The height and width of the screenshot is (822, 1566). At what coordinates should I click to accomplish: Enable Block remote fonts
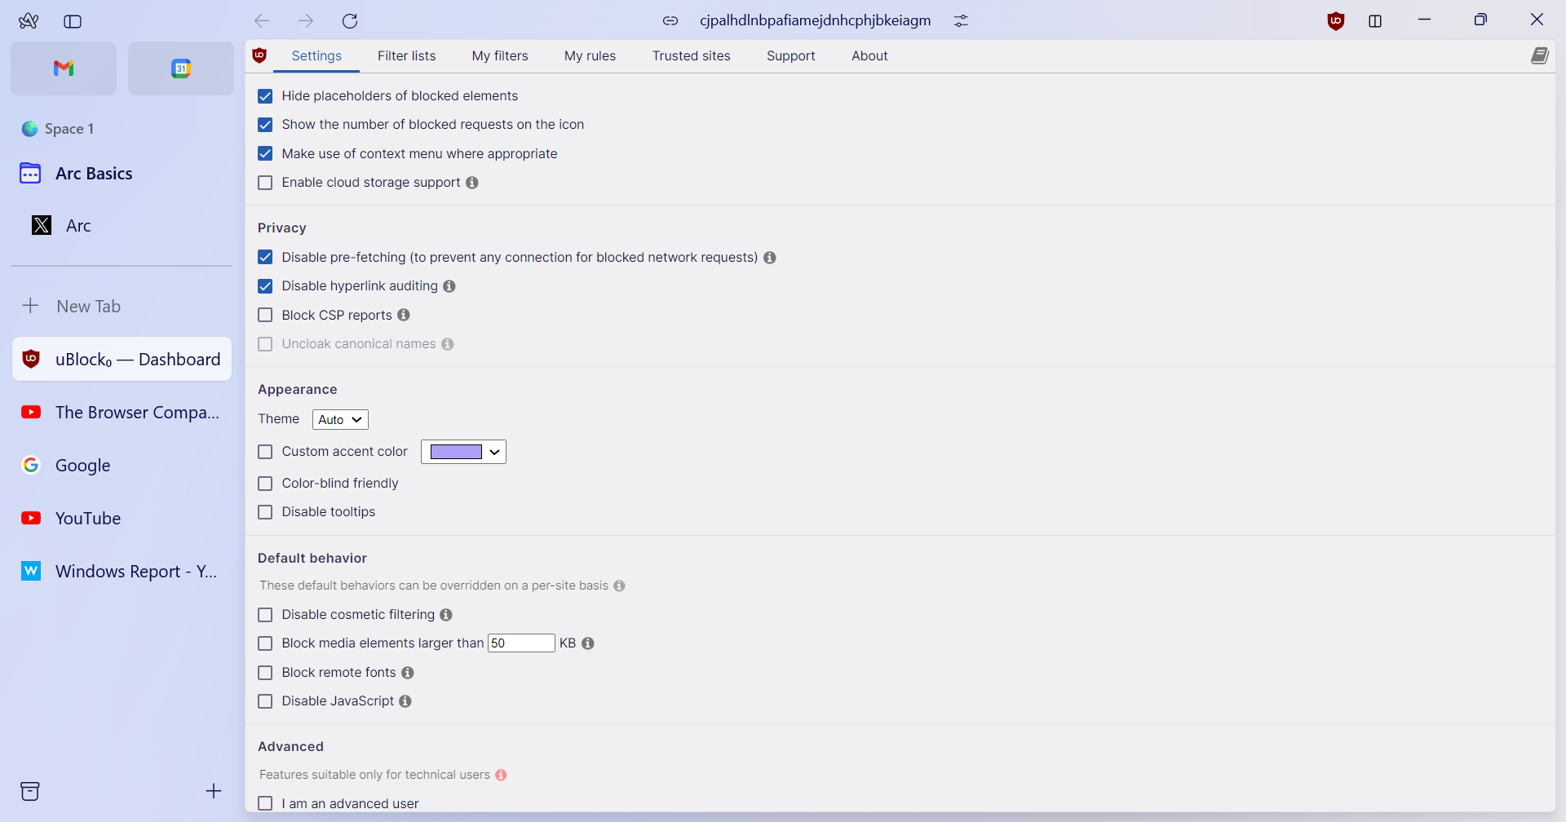click(265, 673)
